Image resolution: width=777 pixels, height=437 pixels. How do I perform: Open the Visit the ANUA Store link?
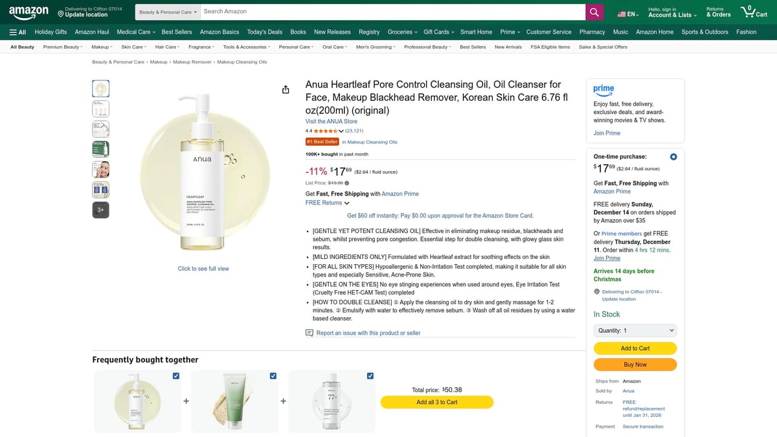[331, 121]
